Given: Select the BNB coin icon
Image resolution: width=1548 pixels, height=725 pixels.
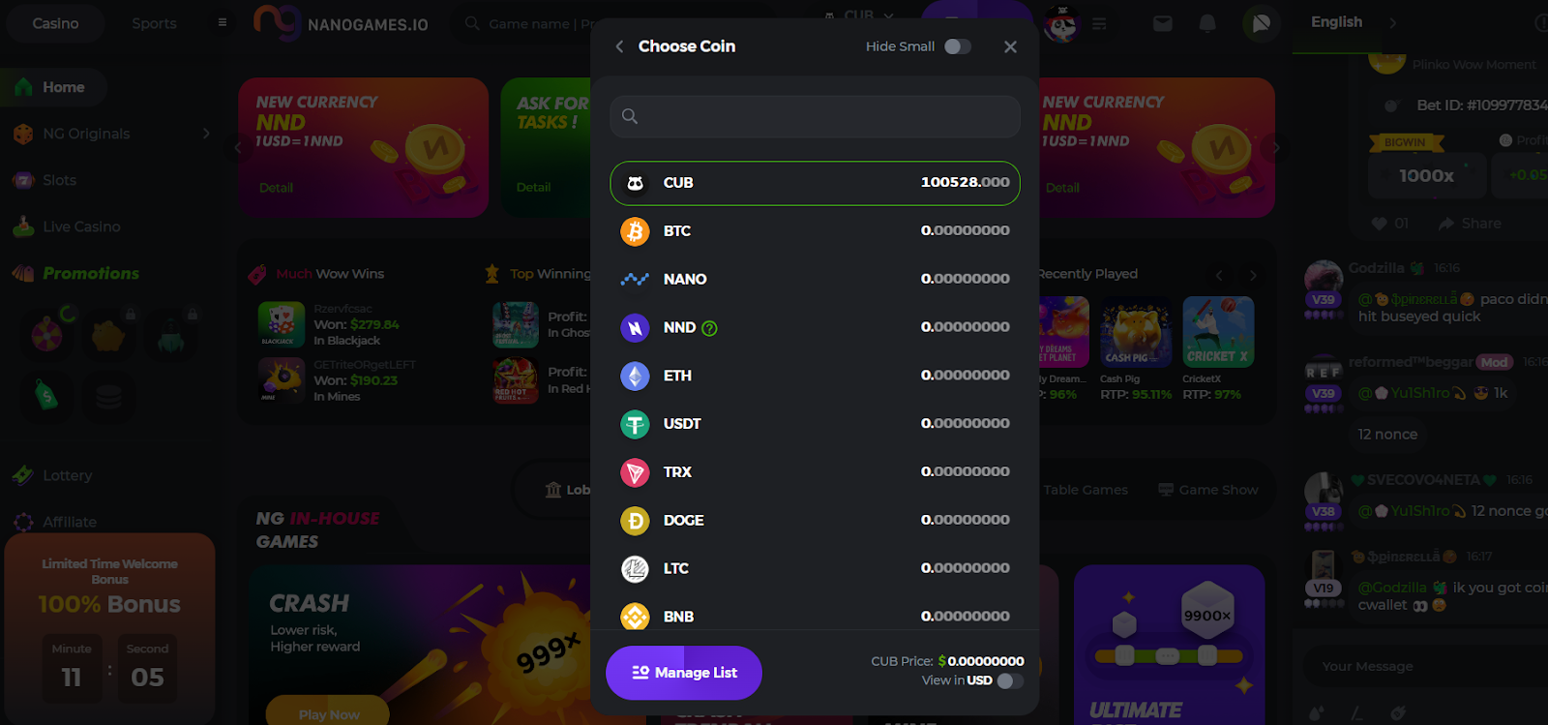Looking at the screenshot, I should tap(635, 617).
